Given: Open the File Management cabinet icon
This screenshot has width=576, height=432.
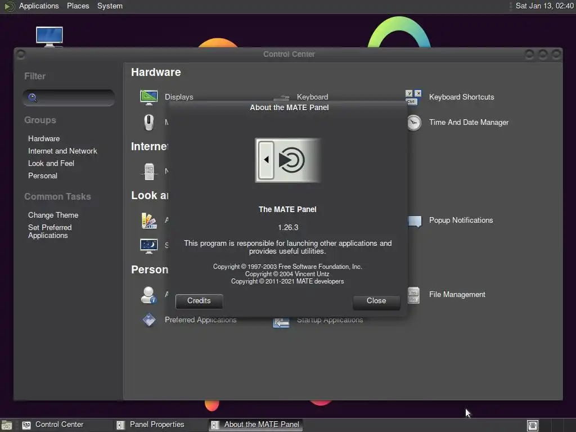Looking at the screenshot, I should click(413, 295).
